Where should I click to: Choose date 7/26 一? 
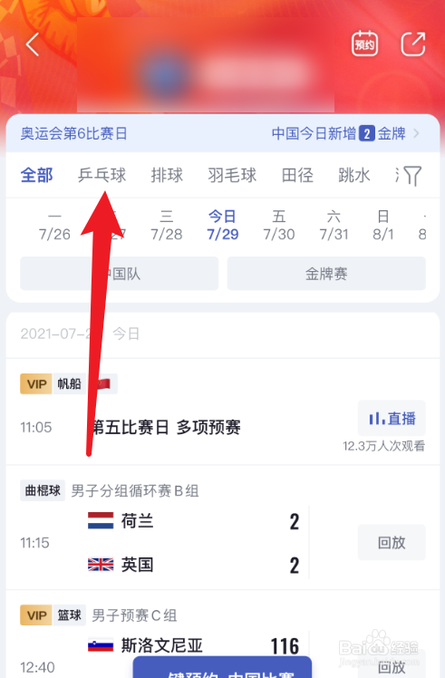54,226
